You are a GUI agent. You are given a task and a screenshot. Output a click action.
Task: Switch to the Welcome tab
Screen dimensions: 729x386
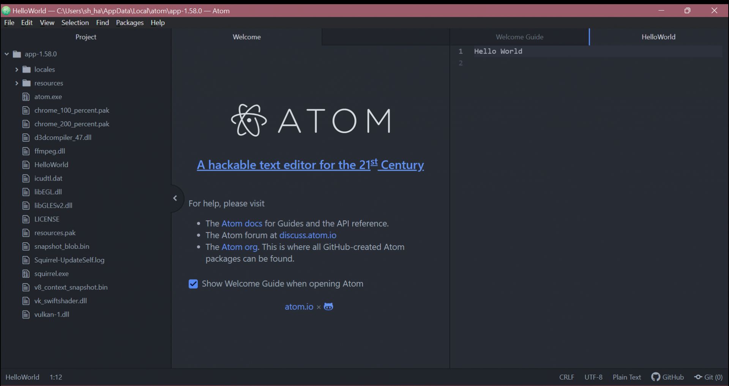pos(247,37)
